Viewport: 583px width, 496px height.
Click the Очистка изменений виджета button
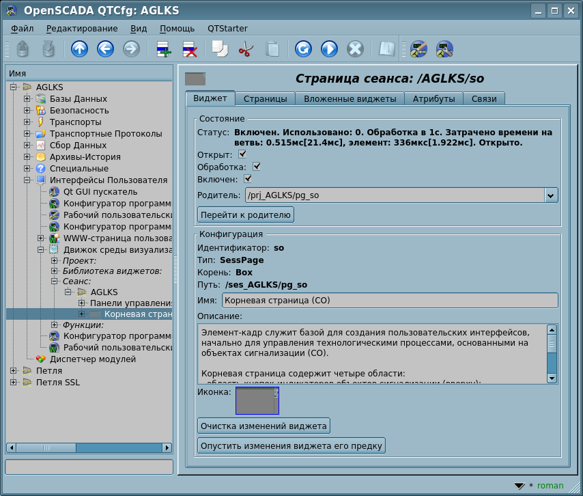(x=264, y=426)
